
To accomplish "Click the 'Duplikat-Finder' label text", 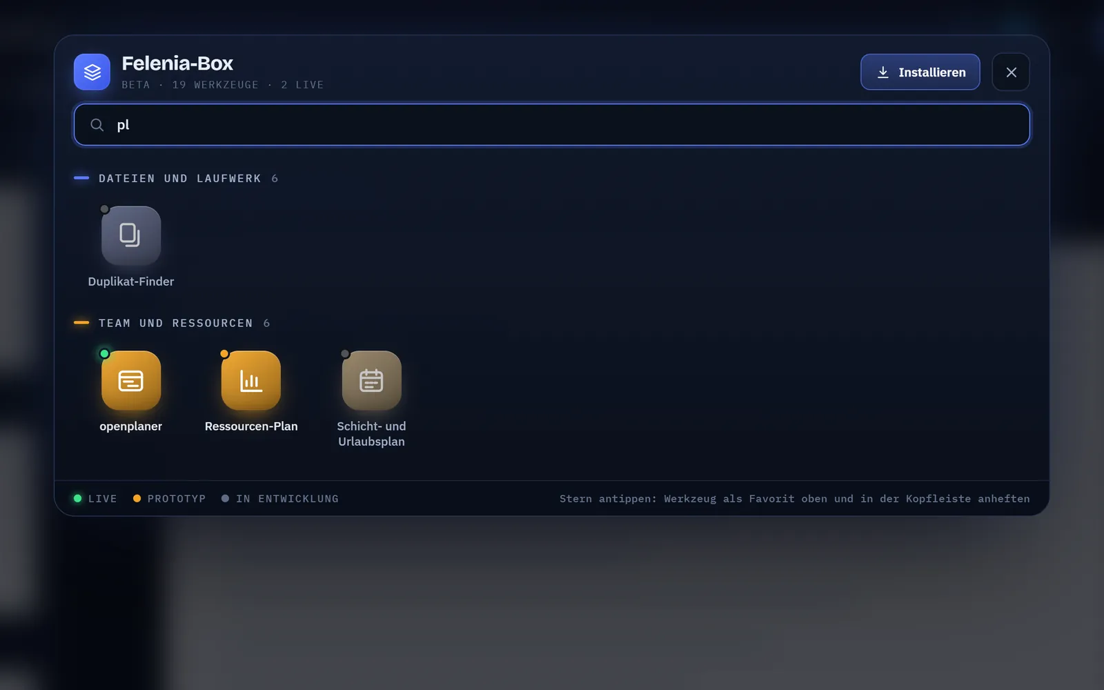I will pos(131,282).
